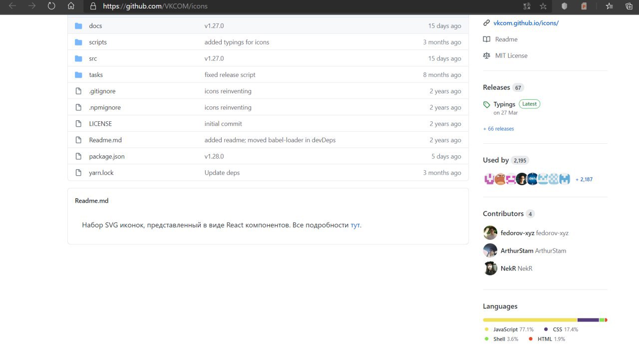This screenshot has height=348, width=639.
Task: Filter by CSS 17.4% language
Action: pyautogui.click(x=561, y=330)
